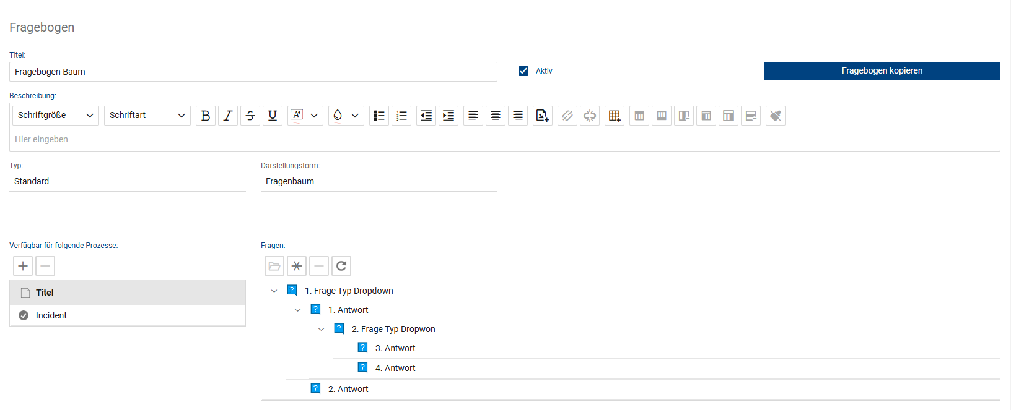Click the checkmark icon next to Incident
This screenshot has width=1011, height=410.
click(x=24, y=315)
